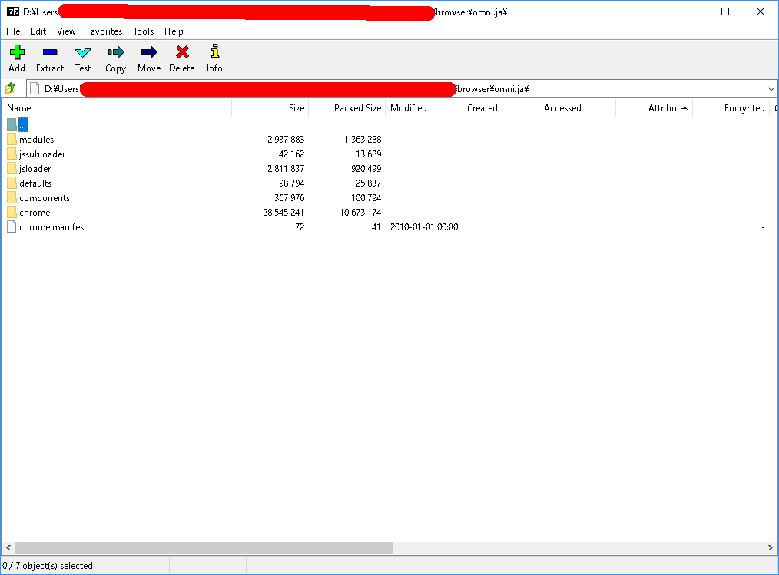Click the chrome folder name

[35, 213]
